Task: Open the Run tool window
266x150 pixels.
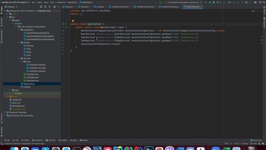Action: (15, 140)
